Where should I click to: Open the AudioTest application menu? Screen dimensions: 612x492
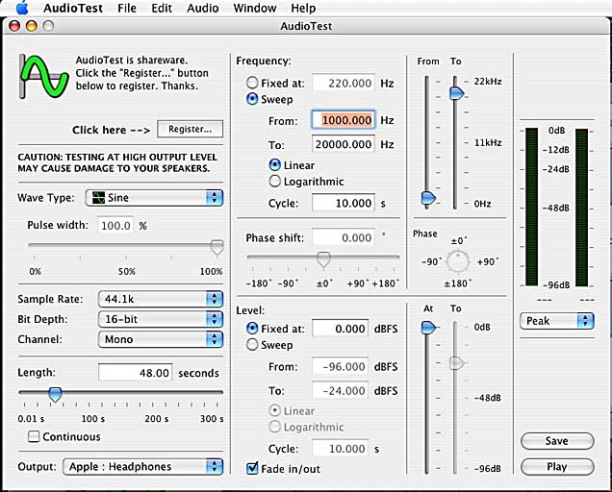coord(73,8)
